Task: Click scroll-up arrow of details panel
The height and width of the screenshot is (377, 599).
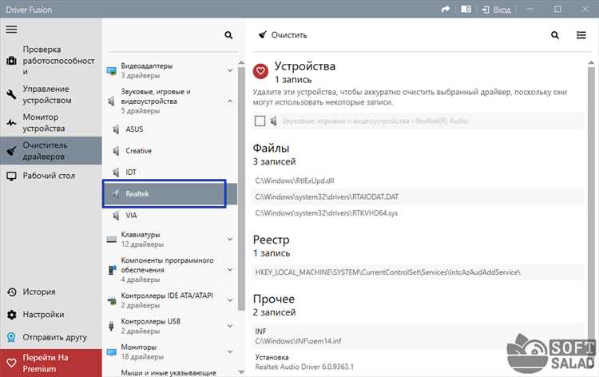Action: [x=591, y=62]
